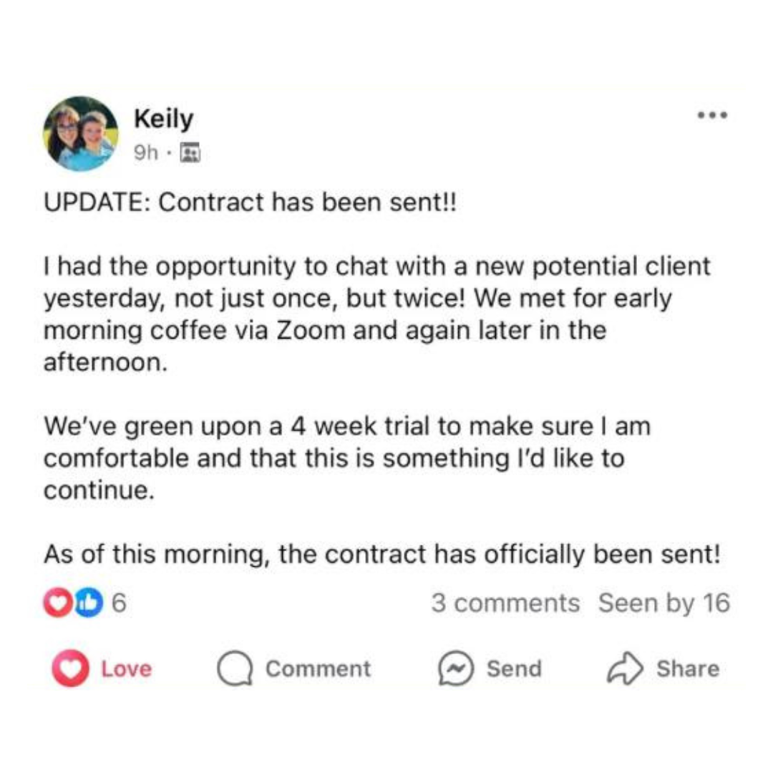
Task: Click the Messenger Send icon
Action: click(x=456, y=669)
